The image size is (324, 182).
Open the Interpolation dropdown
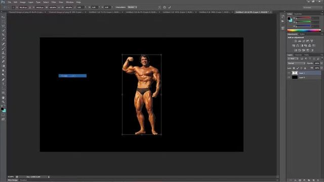pyautogui.click(x=132, y=7)
